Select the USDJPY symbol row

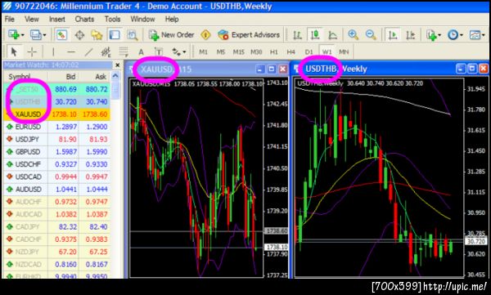click(56, 139)
